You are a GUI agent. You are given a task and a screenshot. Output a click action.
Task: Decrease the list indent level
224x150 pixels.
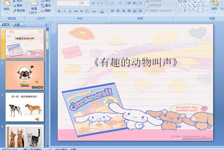[129, 3]
